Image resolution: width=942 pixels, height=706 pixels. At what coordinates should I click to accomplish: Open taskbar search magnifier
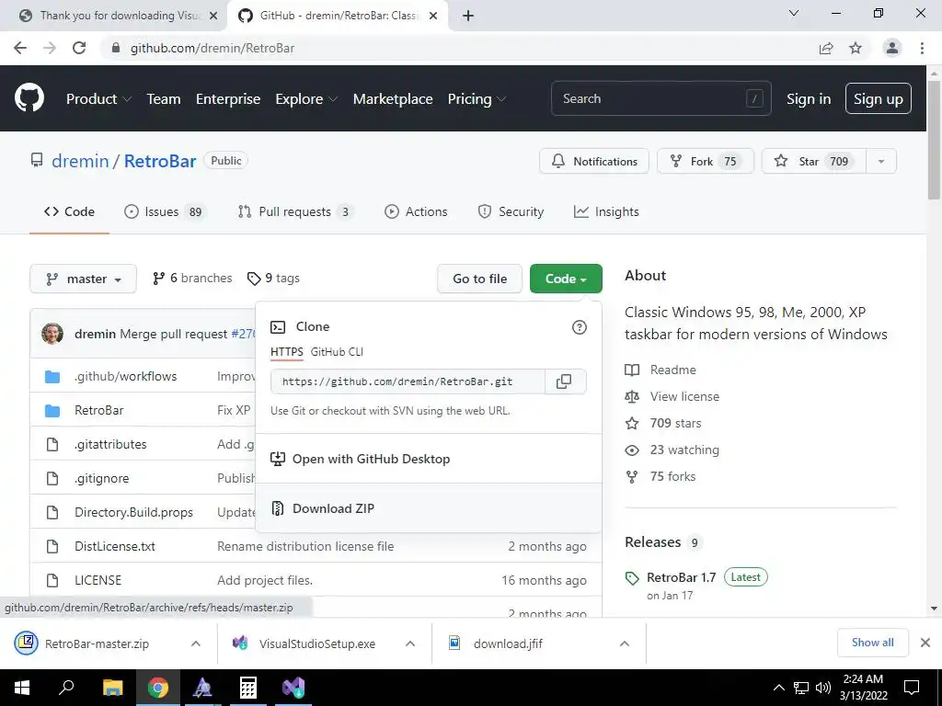coord(66,688)
